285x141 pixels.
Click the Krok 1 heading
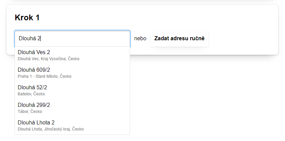pos(27,18)
